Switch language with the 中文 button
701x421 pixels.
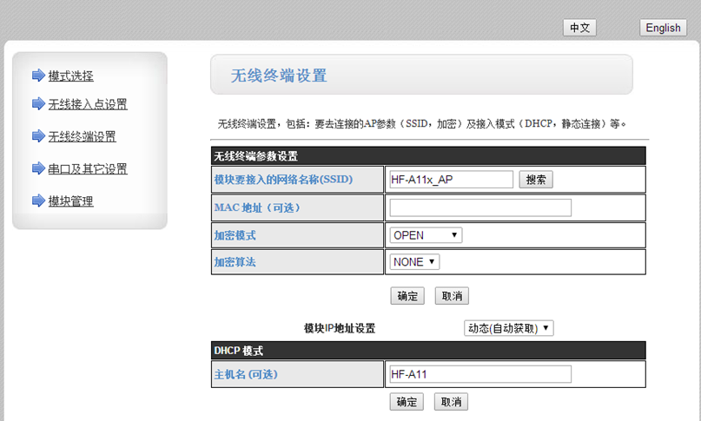[579, 28]
